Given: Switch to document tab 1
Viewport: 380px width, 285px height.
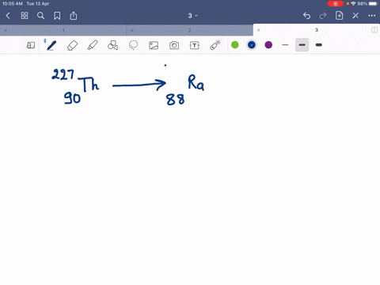Looking at the screenshot, I should 63,30.
